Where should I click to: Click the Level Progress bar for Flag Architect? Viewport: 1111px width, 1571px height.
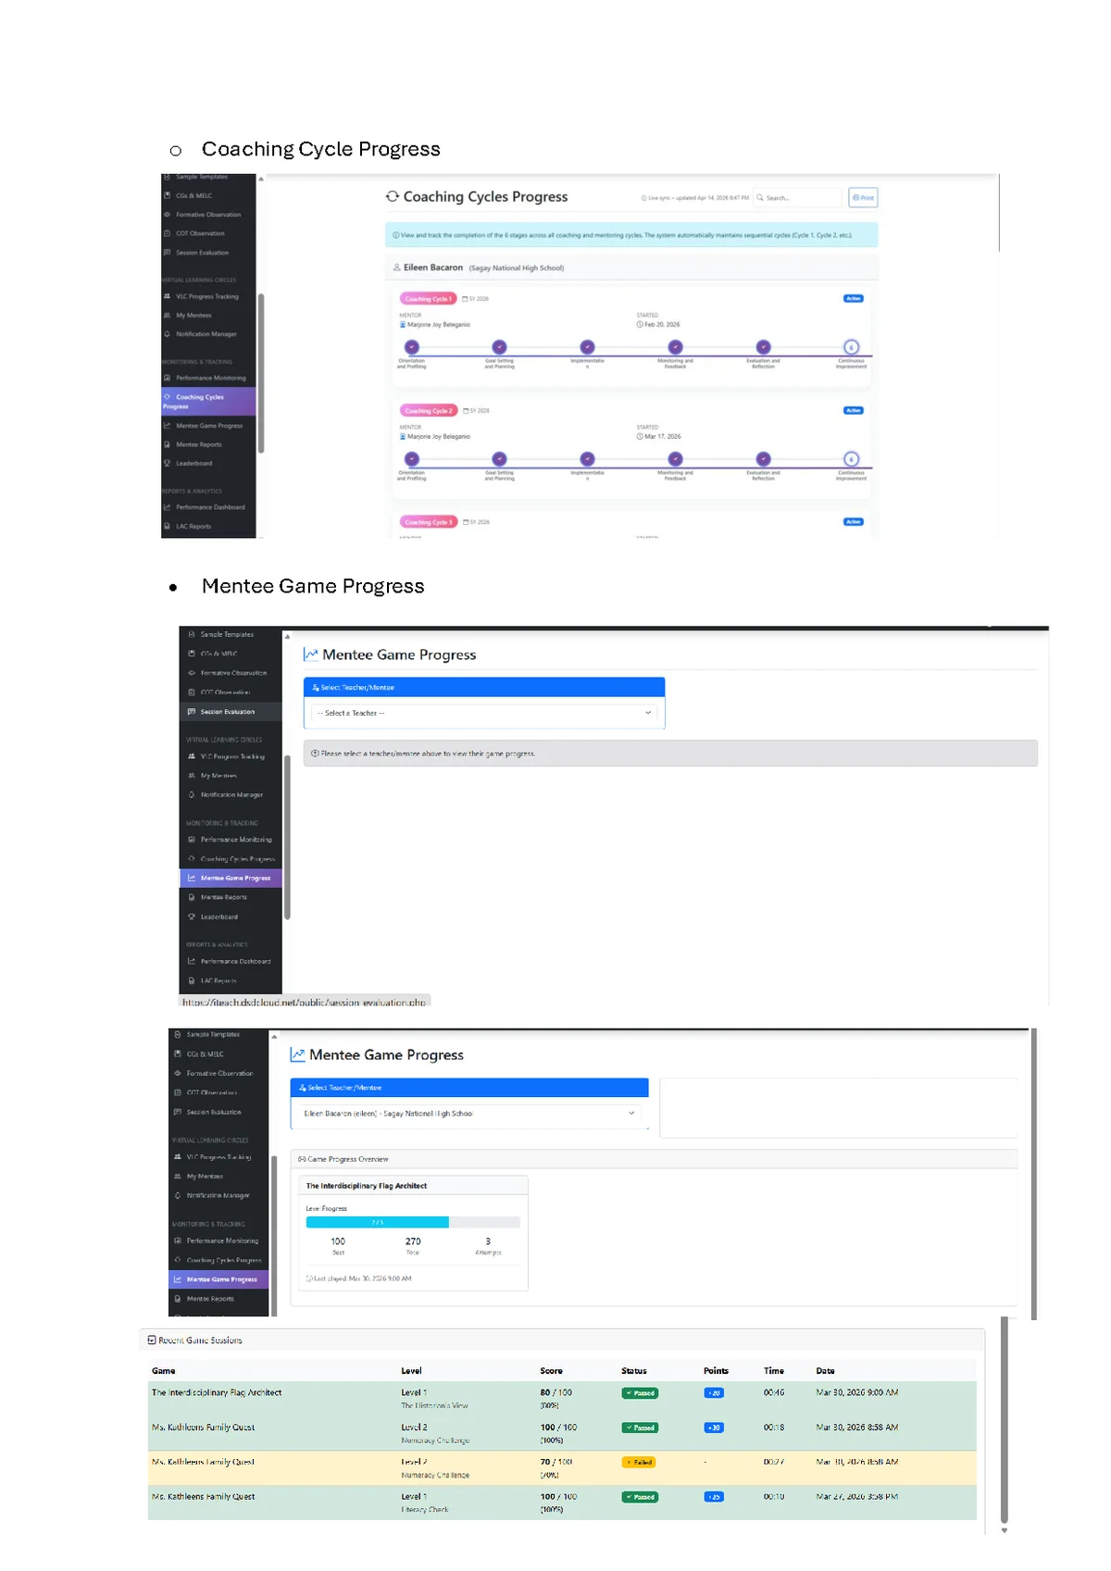pos(413,1222)
